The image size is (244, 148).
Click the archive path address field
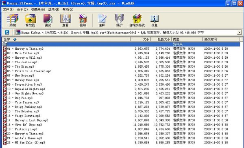click(129, 33)
